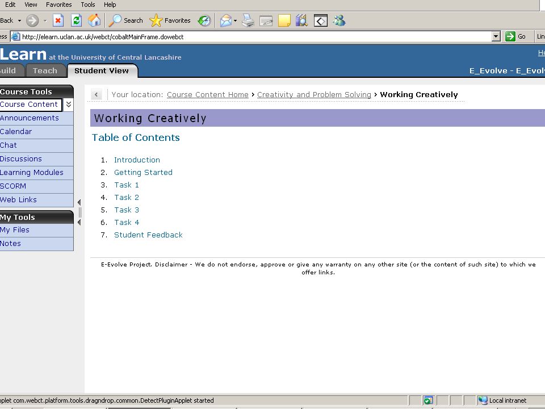Expand the Course Content double-chevron
Viewport: 545px width, 409px height.
[x=69, y=105]
